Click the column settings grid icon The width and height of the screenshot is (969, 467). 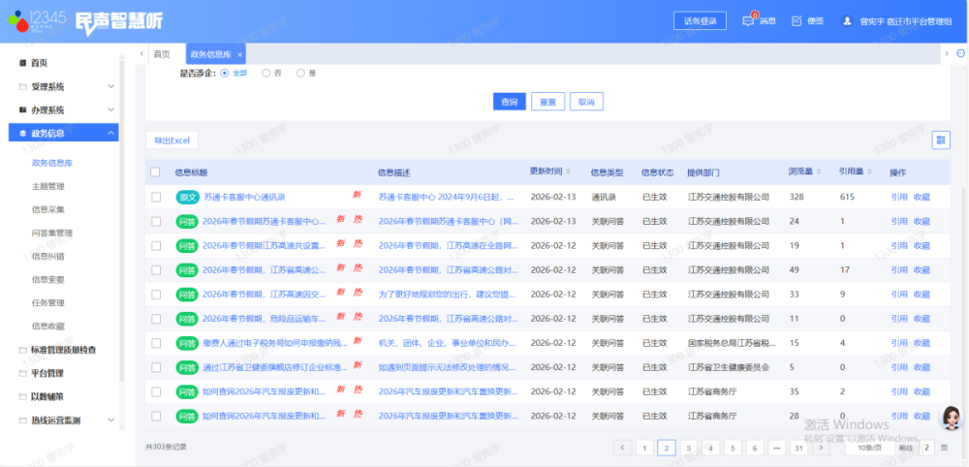click(x=940, y=140)
